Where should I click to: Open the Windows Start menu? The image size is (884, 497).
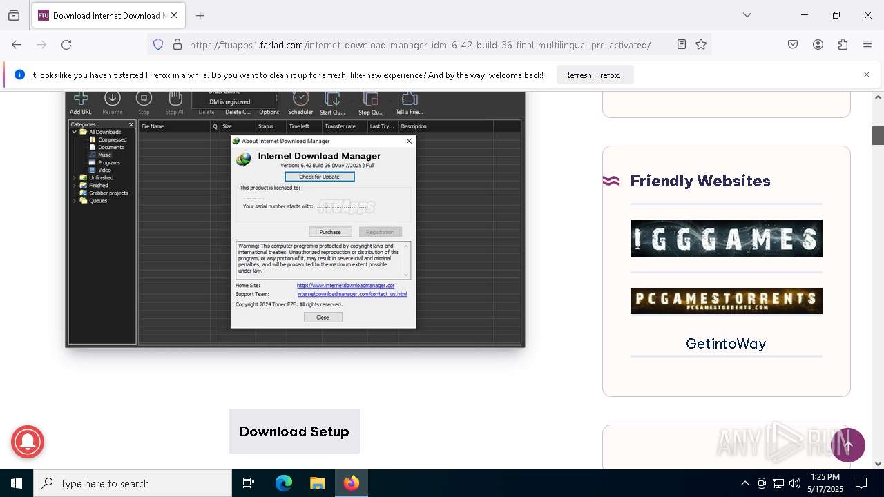[x=17, y=483]
